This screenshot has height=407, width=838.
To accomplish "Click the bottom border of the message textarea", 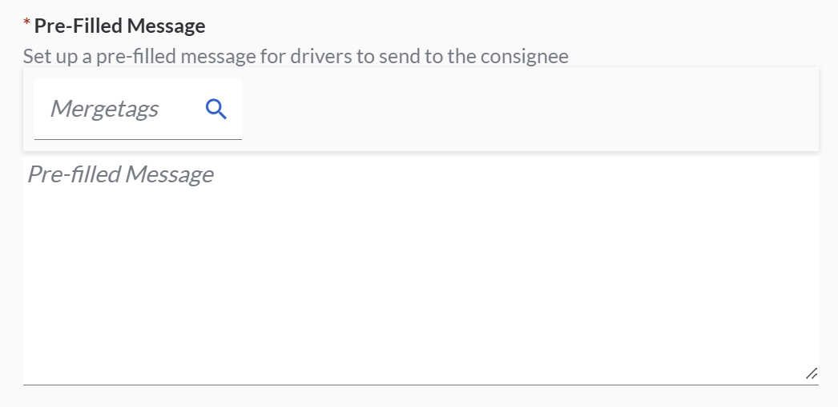I will 421,384.
